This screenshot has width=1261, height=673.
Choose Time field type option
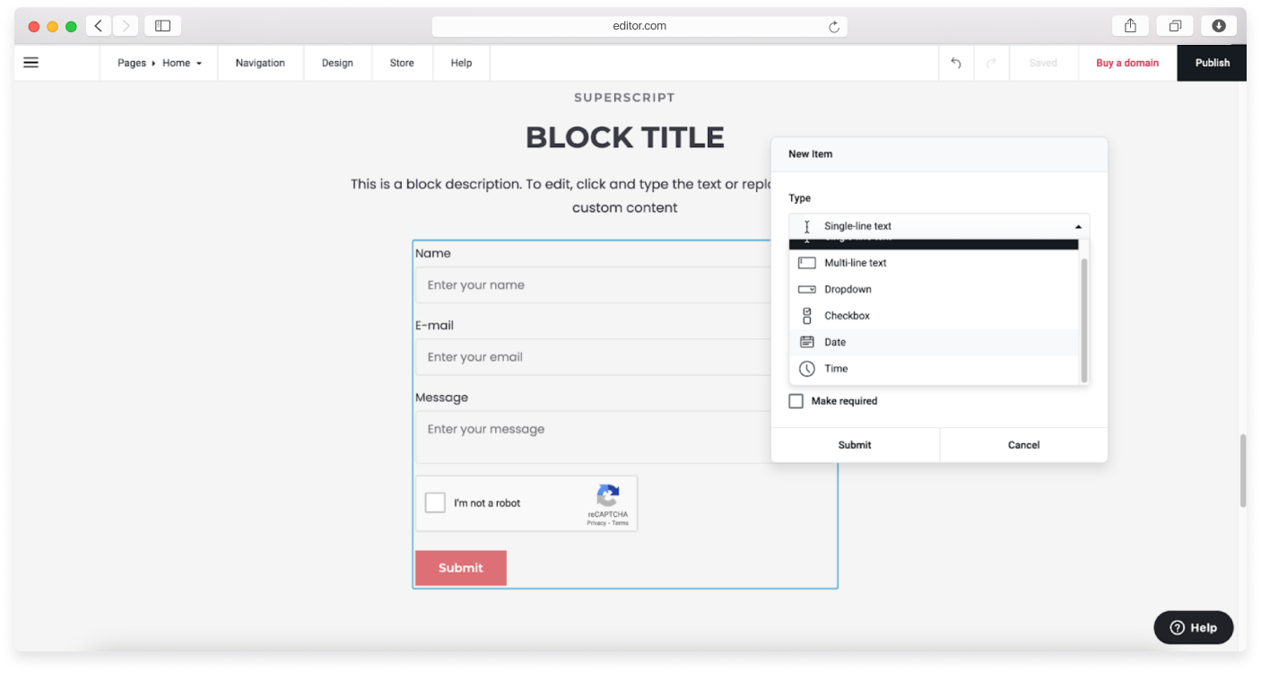click(934, 369)
